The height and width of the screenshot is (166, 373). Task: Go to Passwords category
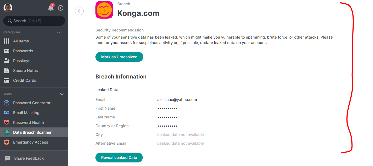pyautogui.click(x=23, y=51)
